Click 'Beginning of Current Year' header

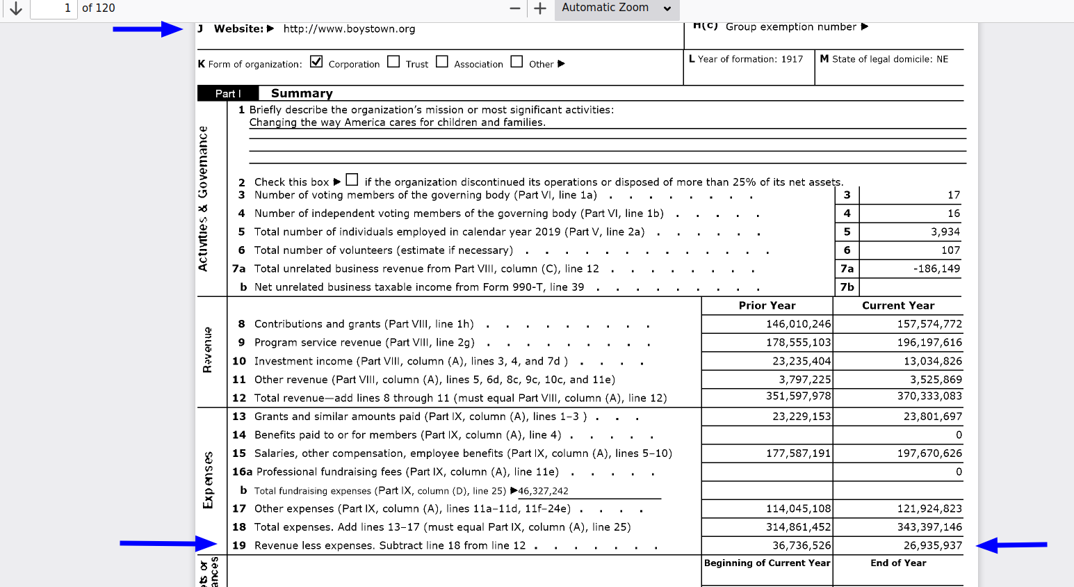point(767,563)
